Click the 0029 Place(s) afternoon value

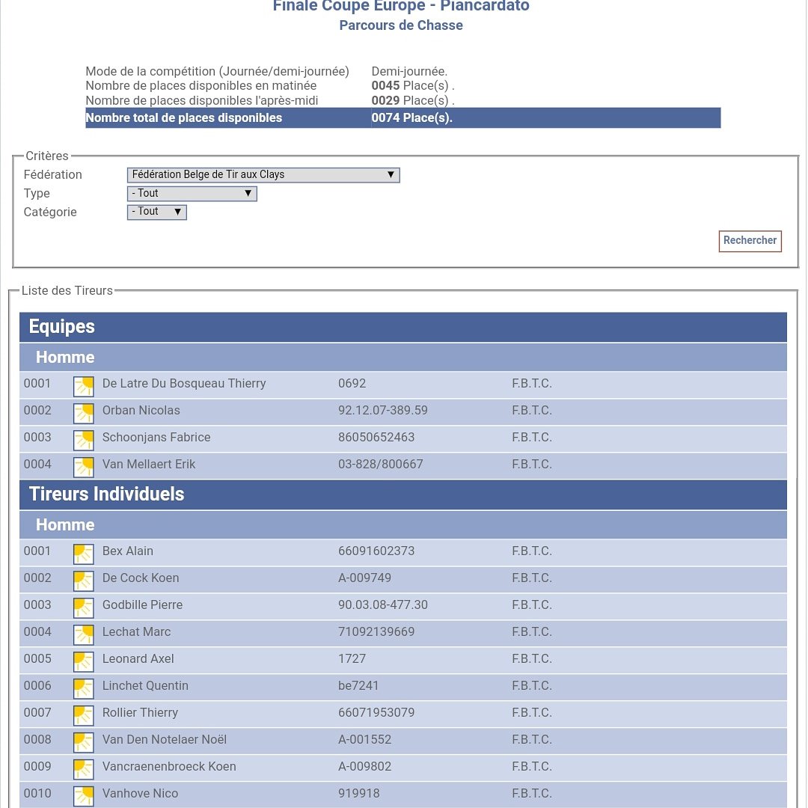[413, 100]
